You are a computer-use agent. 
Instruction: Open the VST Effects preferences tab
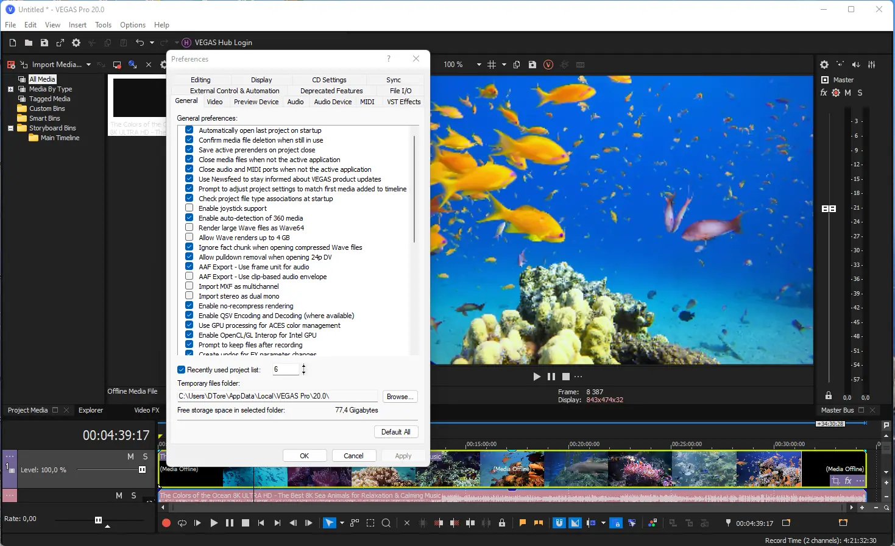pos(404,102)
